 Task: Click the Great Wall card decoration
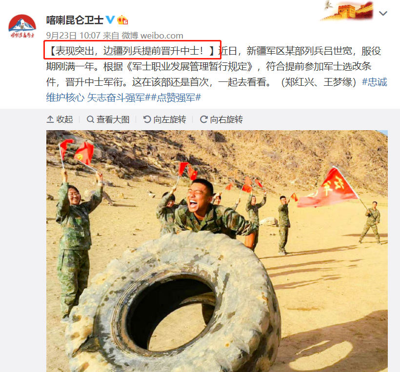coord(347,11)
